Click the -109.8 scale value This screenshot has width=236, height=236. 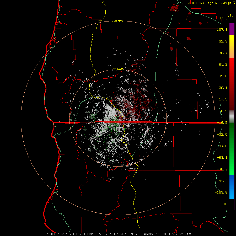tap(221, 192)
